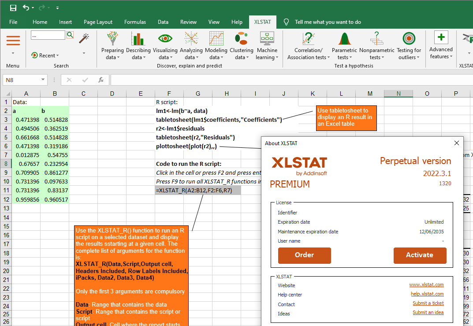Click the Submit an idea link

(x=428, y=312)
